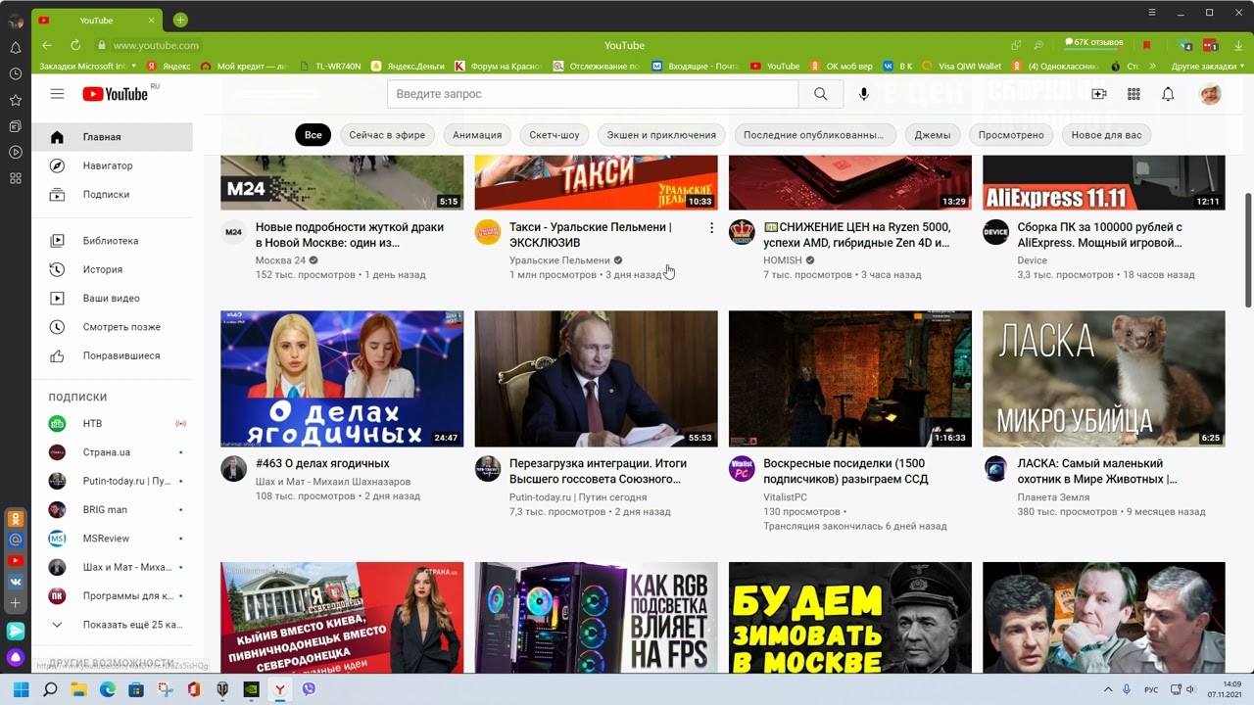Select Экшен и приключения chip
This screenshot has height=705, width=1254.
click(661, 135)
